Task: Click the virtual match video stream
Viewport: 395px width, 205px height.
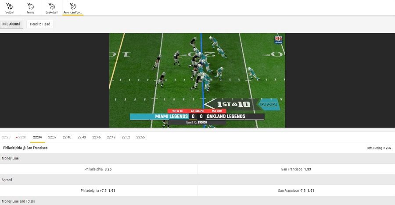Action: [x=197, y=81]
